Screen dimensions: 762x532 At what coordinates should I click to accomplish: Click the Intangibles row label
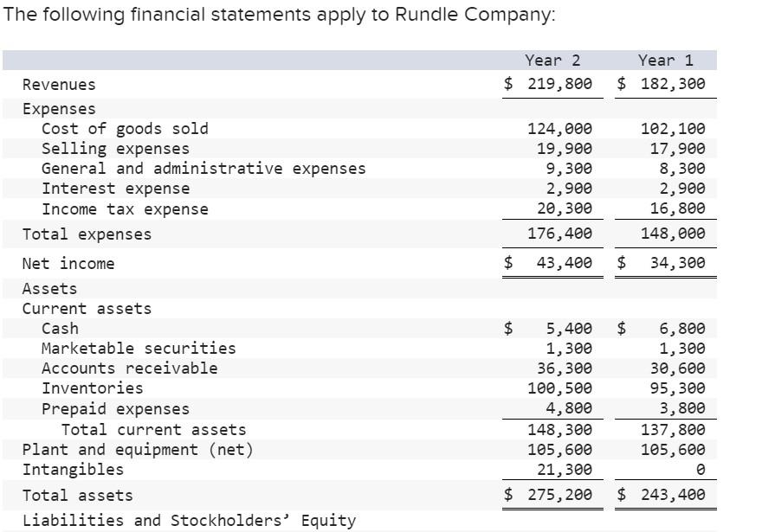coord(73,470)
